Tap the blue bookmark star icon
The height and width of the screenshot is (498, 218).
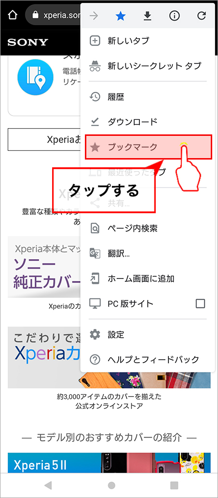(121, 16)
